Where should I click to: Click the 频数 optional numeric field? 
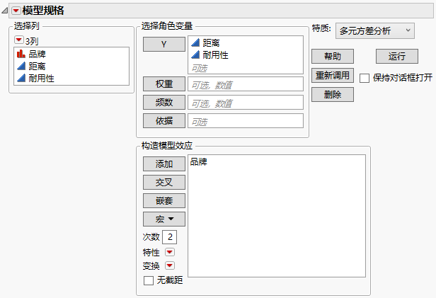246,103
